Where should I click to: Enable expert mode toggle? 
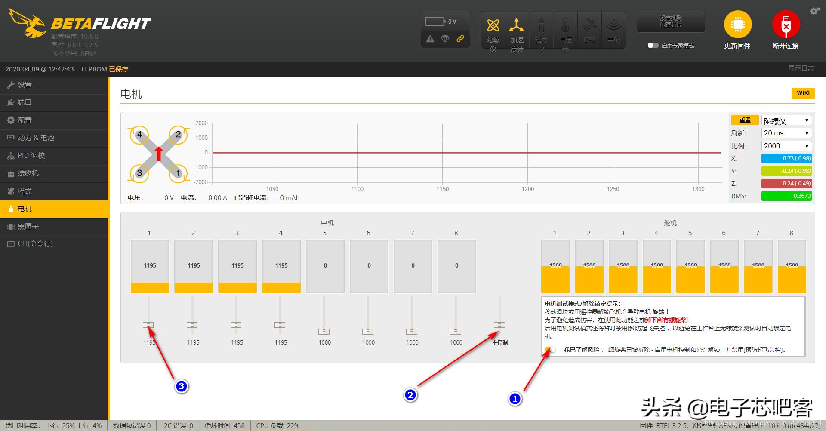click(x=653, y=46)
